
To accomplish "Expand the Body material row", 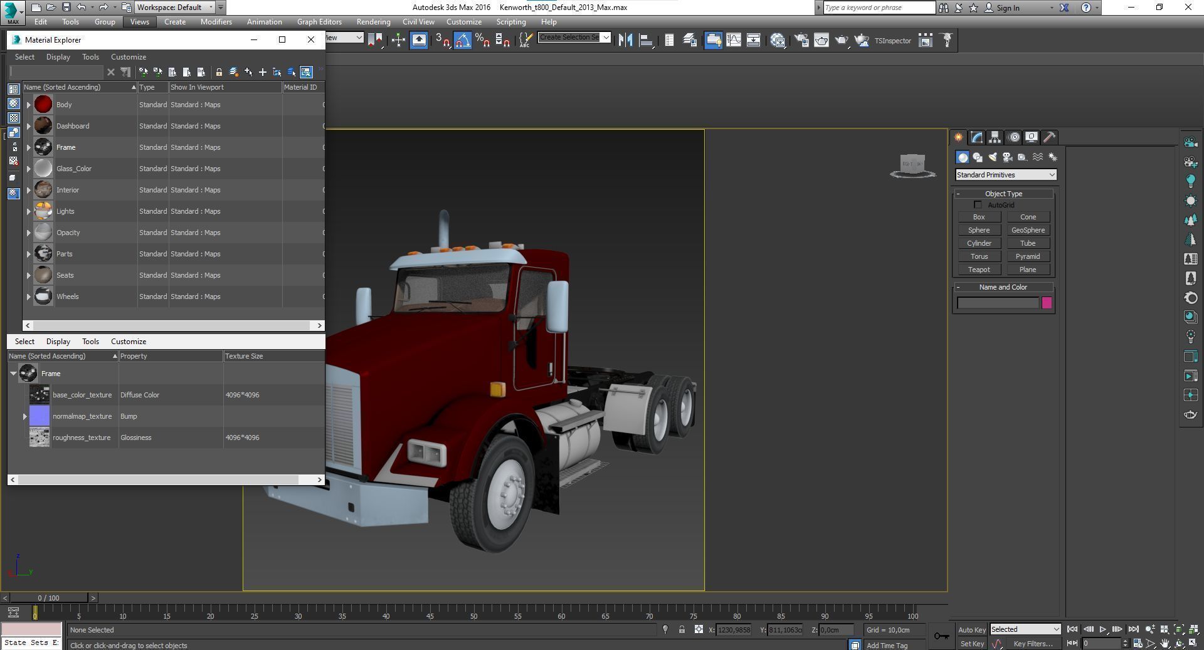I will click(28, 105).
